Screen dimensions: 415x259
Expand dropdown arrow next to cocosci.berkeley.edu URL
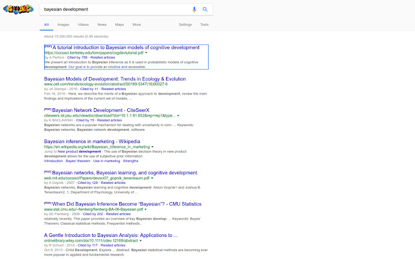pos(146,52)
